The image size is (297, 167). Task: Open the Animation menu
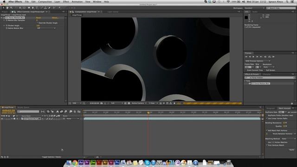pos(77,1)
